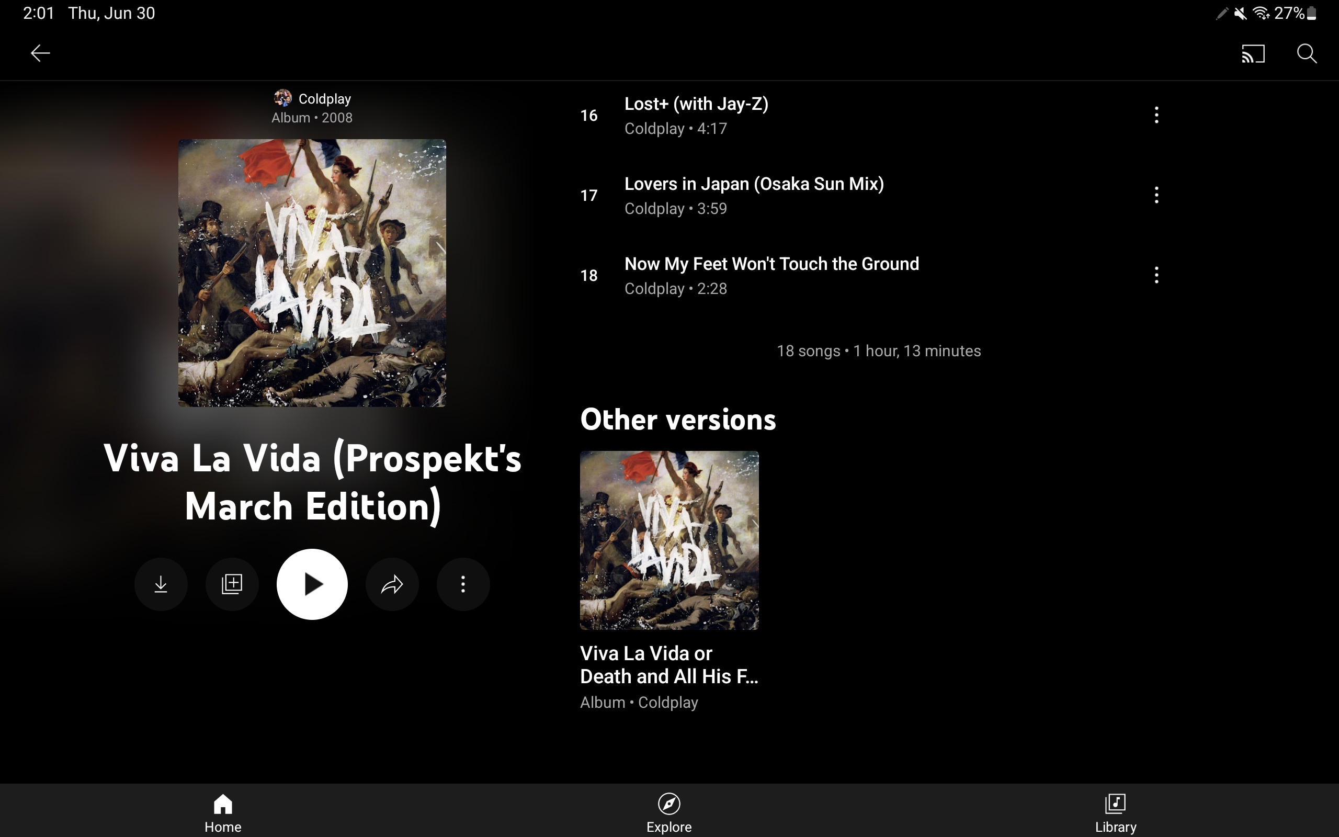Go back using the arrow icon
Image resolution: width=1339 pixels, height=837 pixels.
pos(40,53)
